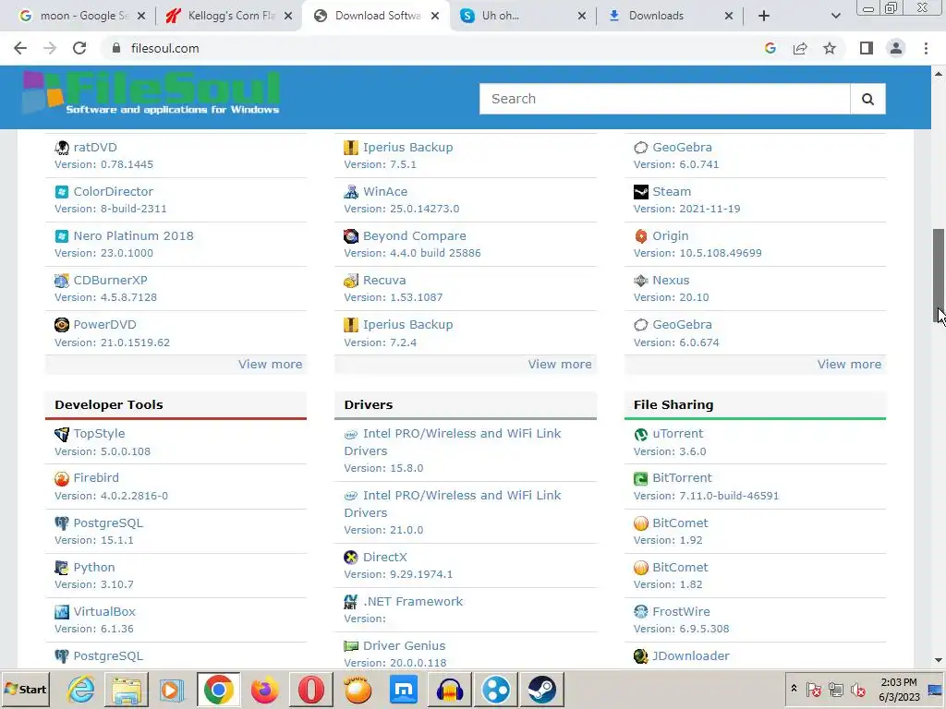The width and height of the screenshot is (946, 709).
Task: Click the .NET Framework icon
Action: pyautogui.click(x=351, y=602)
